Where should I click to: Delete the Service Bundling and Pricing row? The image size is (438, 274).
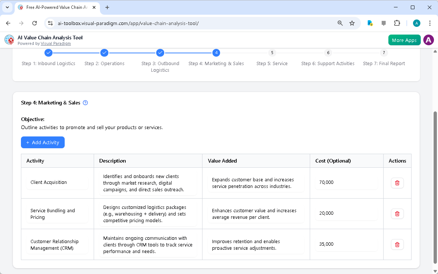coord(397,213)
